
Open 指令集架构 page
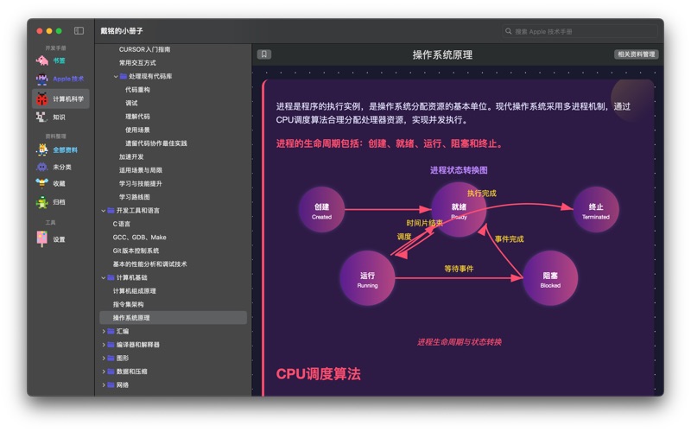point(128,304)
